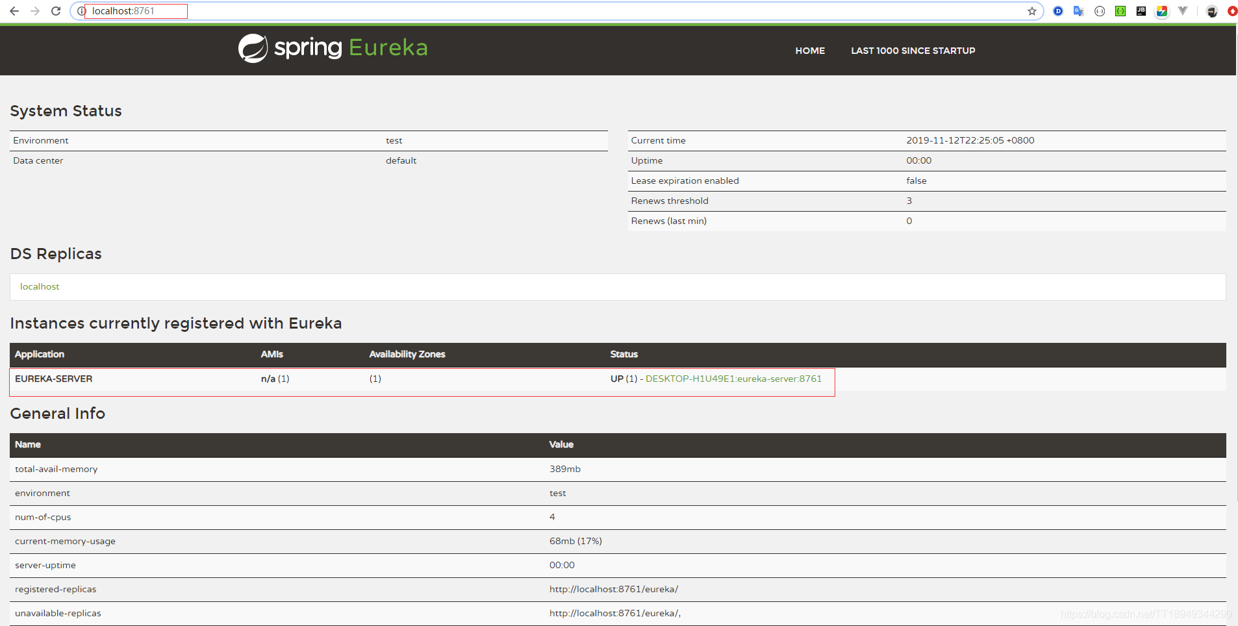Click the Data center value default
The height and width of the screenshot is (626, 1238).
[401, 160]
